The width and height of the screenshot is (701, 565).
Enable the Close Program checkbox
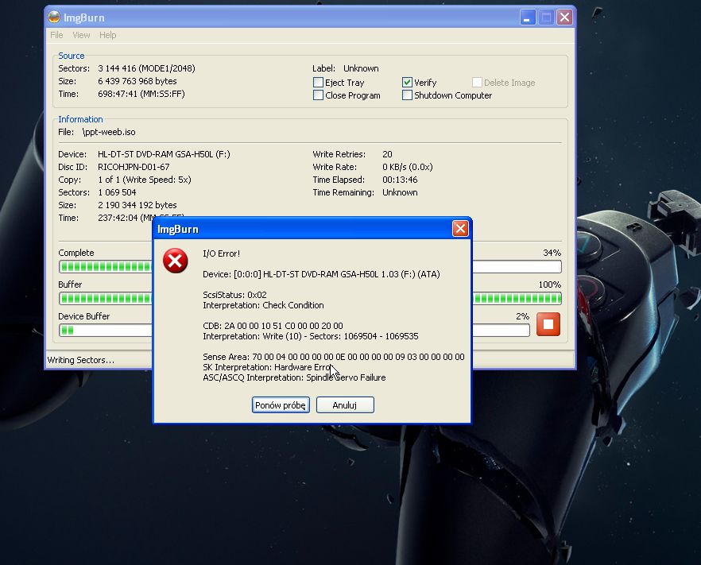pyautogui.click(x=318, y=95)
